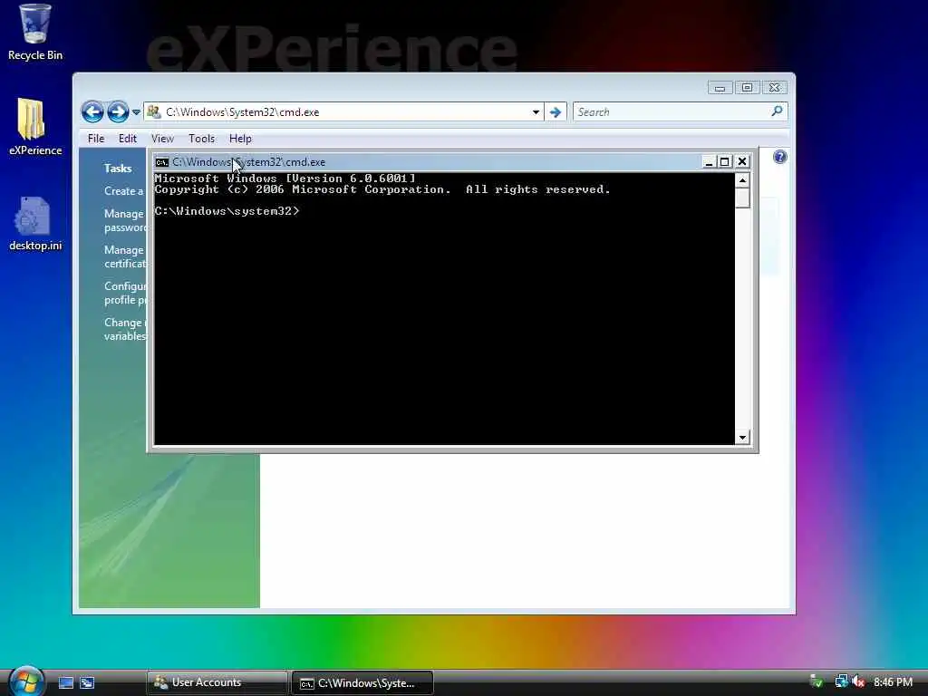
Task: Switch to C:\Windows\Syste... taskbar button
Action: tap(362, 683)
